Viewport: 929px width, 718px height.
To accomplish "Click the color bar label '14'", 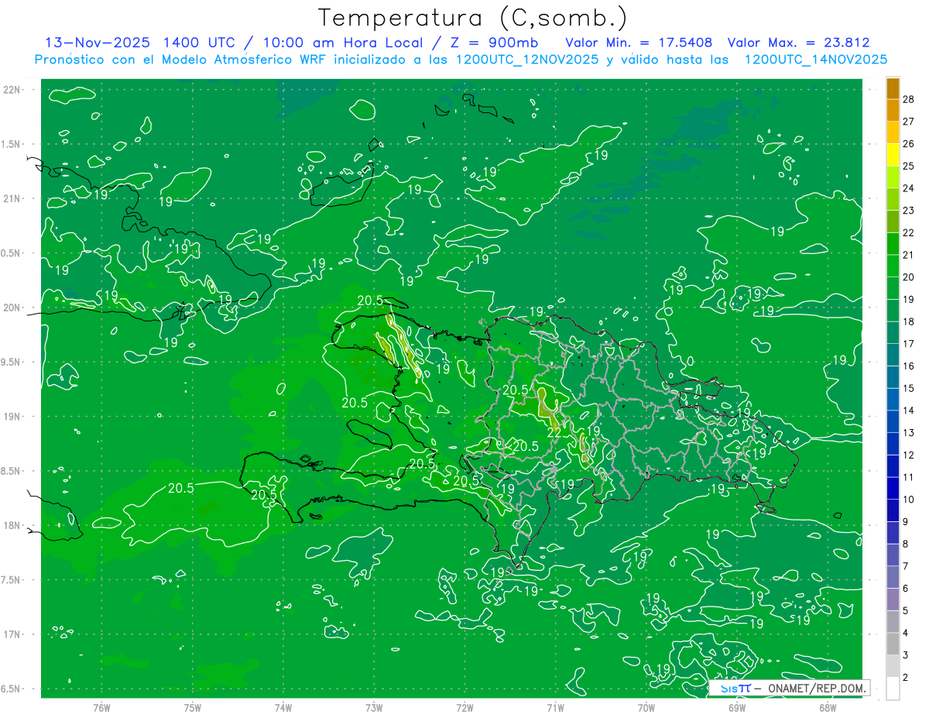I will coord(909,411).
